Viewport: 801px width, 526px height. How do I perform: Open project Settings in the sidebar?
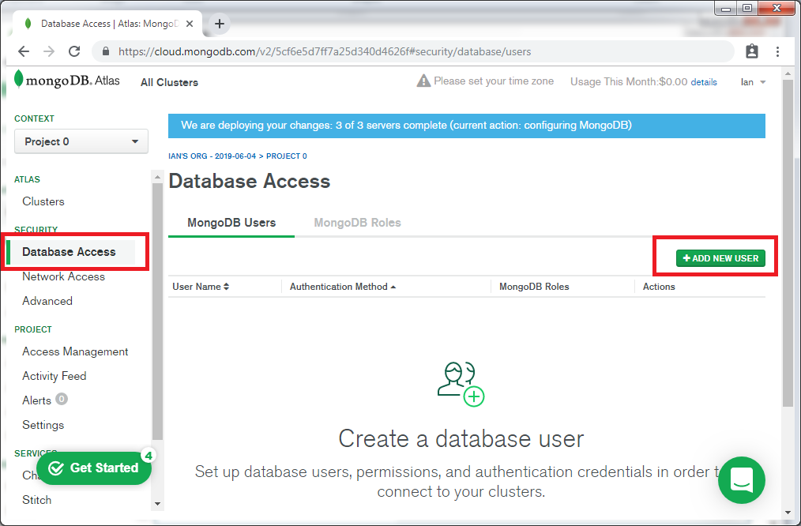click(x=43, y=425)
